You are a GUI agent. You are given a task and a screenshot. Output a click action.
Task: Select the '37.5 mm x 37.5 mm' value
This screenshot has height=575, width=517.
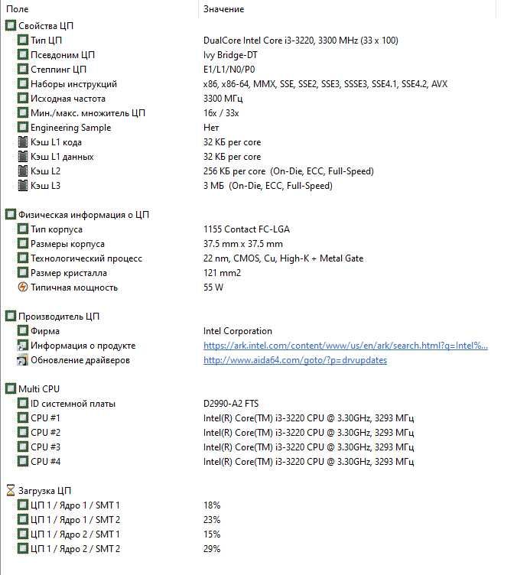click(x=243, y=244)
